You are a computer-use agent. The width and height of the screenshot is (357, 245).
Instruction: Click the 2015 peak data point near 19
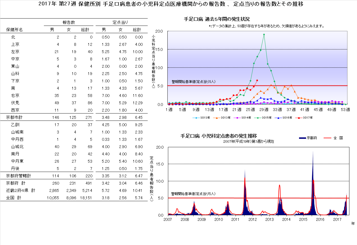(x=264, y=35)
